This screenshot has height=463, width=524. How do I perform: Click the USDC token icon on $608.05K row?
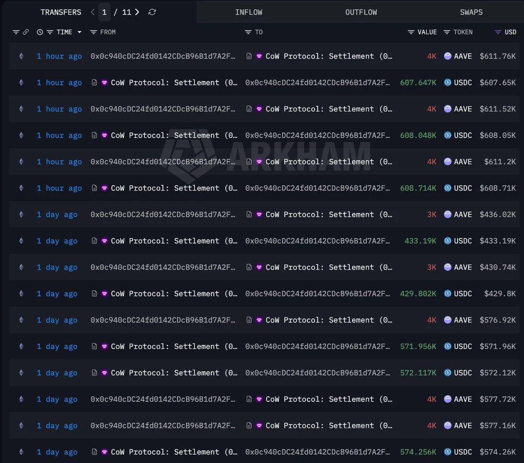tap(448, 135)
